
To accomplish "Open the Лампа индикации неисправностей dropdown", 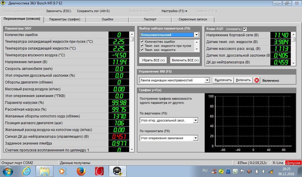I will coord(207,80).
